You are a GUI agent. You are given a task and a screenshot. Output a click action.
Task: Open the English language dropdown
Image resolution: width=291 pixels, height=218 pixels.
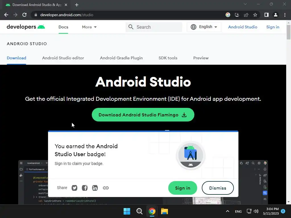click(204, 27)
